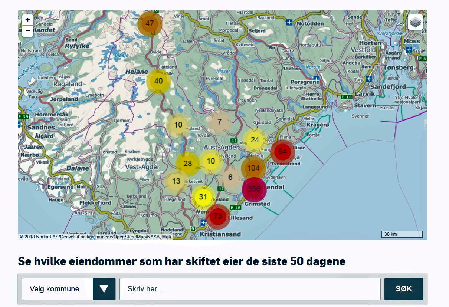Open the map layers switcher
The width and height of the screenshot is (449, 307).
pos(415,22)
